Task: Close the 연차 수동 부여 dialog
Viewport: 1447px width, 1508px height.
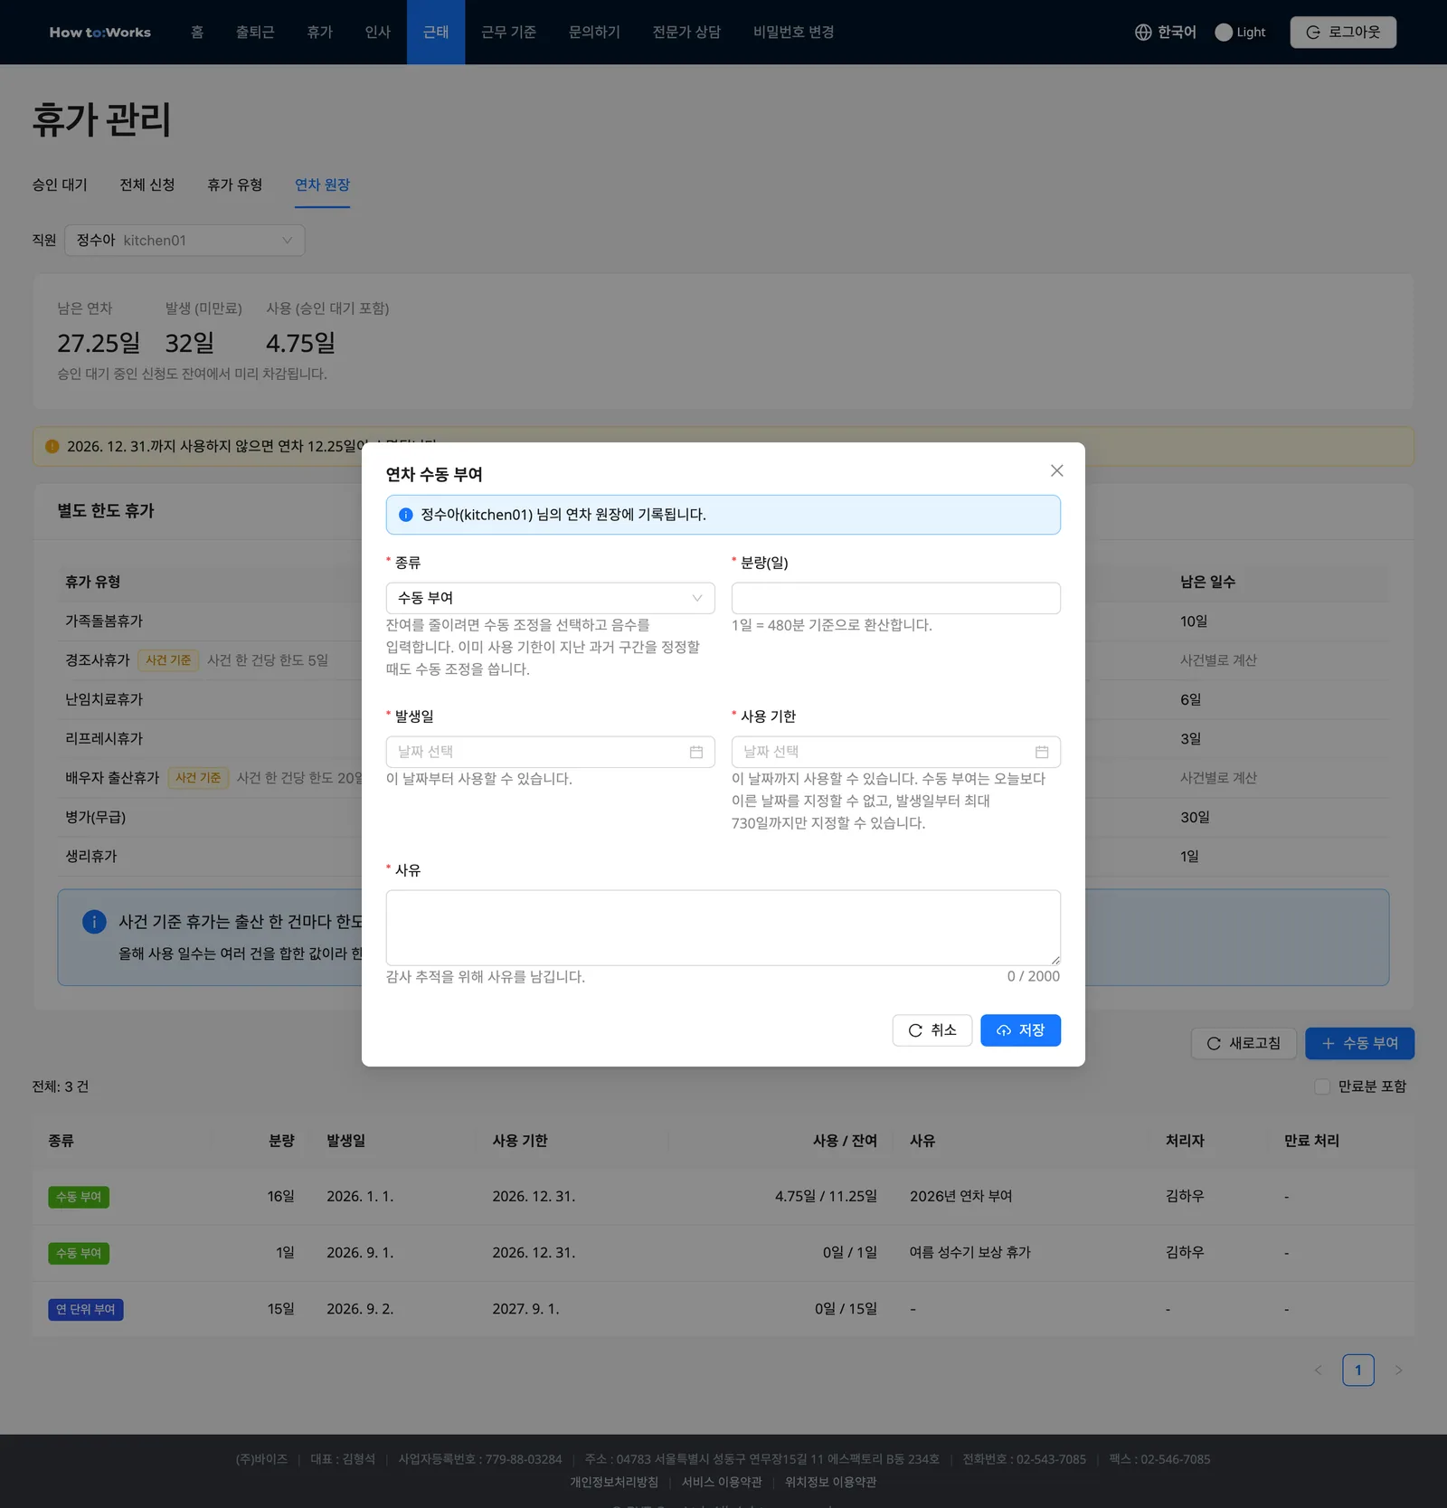Action: 1056,470
